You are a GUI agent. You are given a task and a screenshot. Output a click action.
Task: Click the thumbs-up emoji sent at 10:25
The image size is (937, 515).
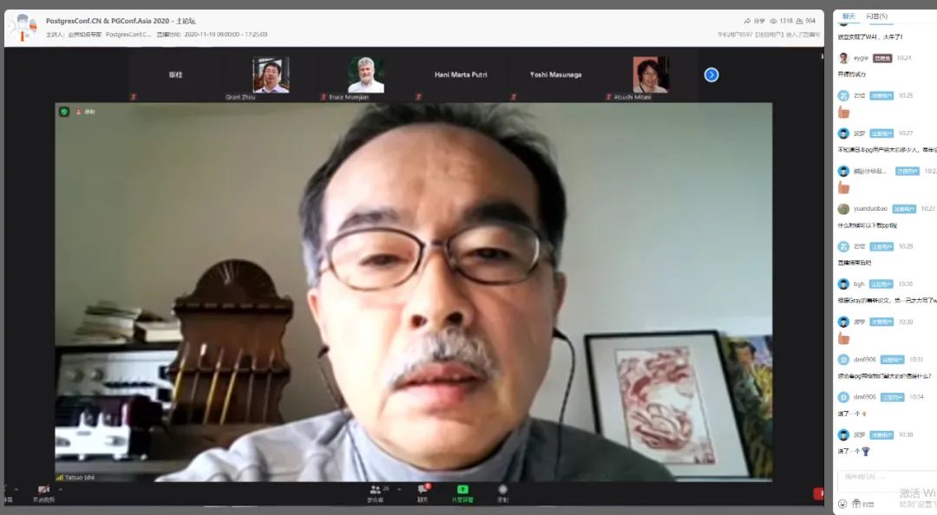844,112
